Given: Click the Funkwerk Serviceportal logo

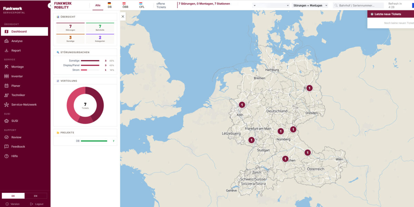Looking at the screenshot, I should [14, 10].
